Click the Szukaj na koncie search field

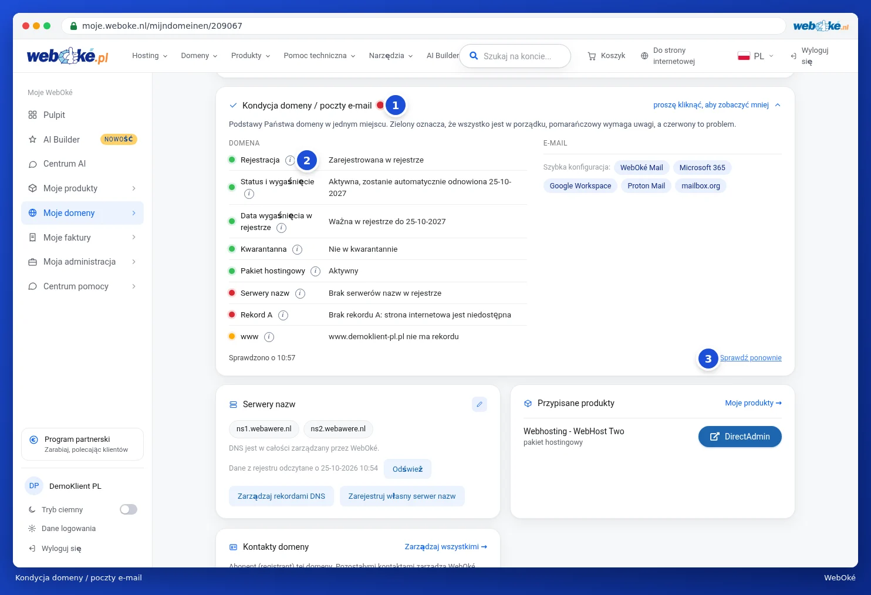[x=515, y=56]
